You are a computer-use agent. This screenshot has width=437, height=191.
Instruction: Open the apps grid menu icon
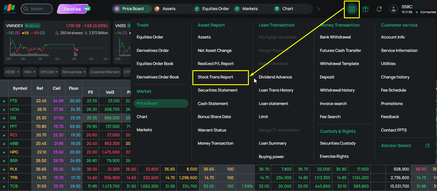coord(352,9)
